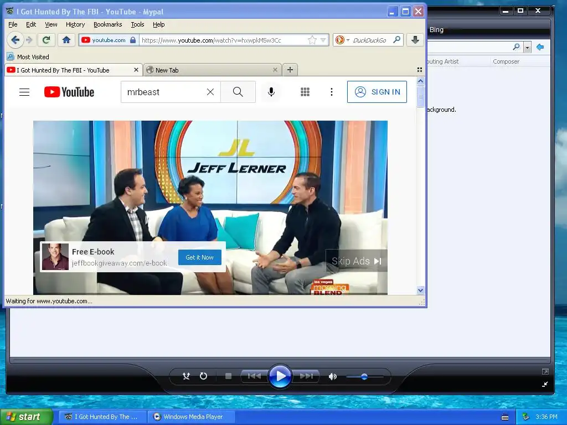Click the Media Player stop button
The height and width of the screenshot is (425, 567).
pyautogui.click(x=228, y=376)
